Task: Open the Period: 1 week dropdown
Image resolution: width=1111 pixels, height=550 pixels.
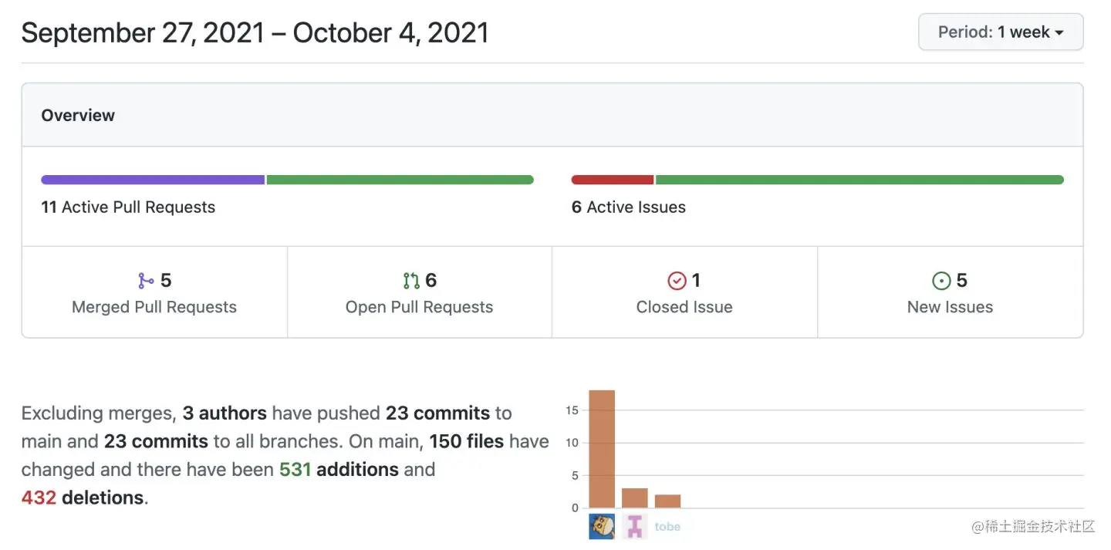Action: (1001, 32)
